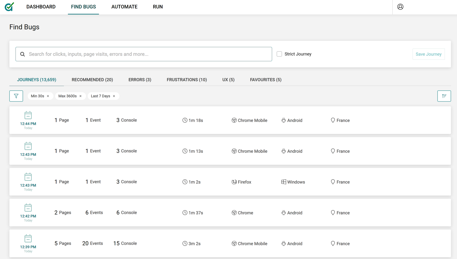Open the Frustrations (10) tab
This screenshot has height=259, width=457.
click(187, 80)
